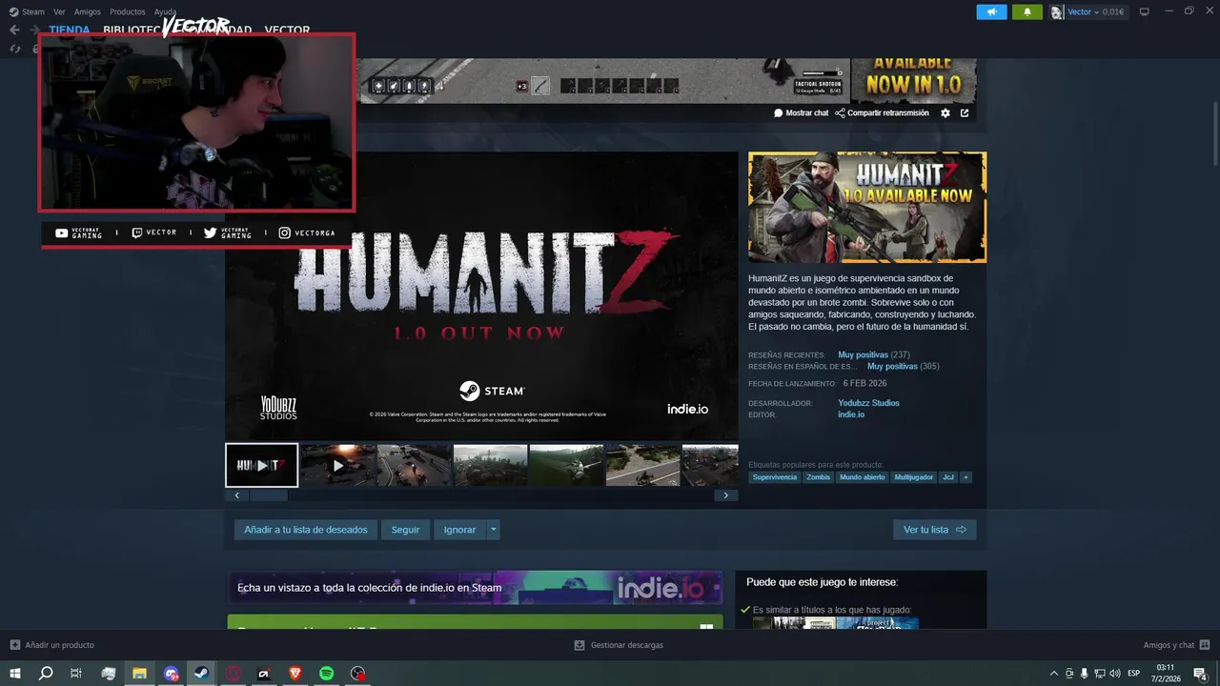
Task: Open the Muy positivas recent reviews link
Action: pyautogui.click(x=863, y=354)
